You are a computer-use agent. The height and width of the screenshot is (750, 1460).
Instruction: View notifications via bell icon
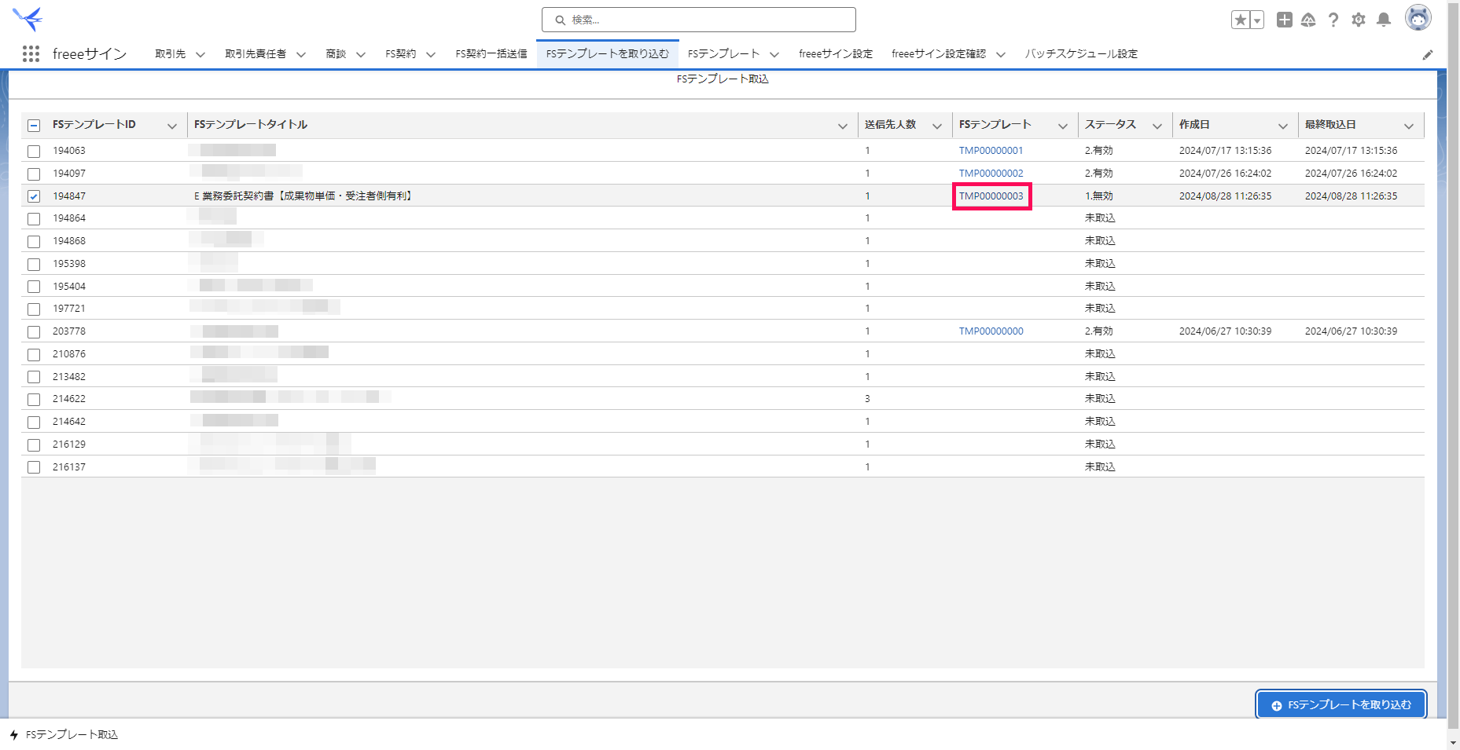coord(1384,20)
